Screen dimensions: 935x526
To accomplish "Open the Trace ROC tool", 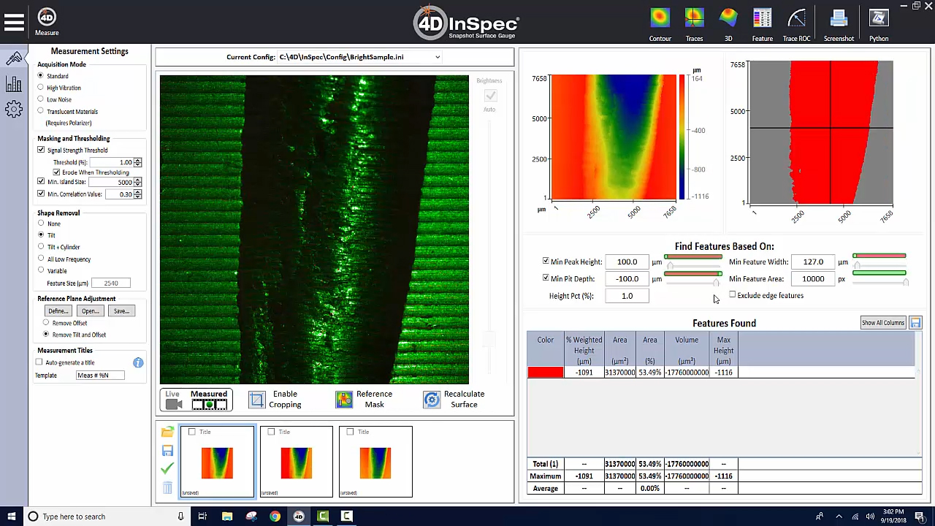I will [796, 24].
